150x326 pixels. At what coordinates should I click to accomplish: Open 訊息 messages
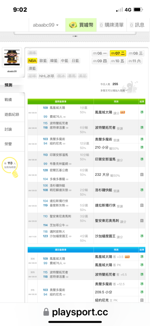click(137, 25)
